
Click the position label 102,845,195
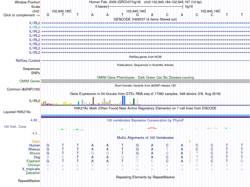(x=210, y=11)
